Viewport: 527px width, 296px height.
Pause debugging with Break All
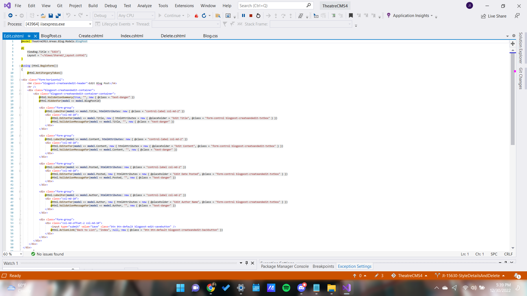pyautogui.click(x=244, y=16)
